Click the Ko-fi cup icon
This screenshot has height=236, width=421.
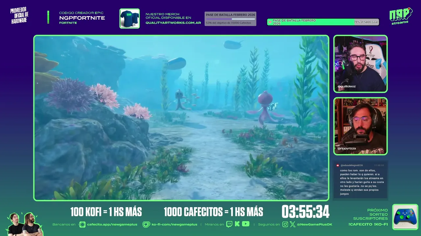click(146, 225)
